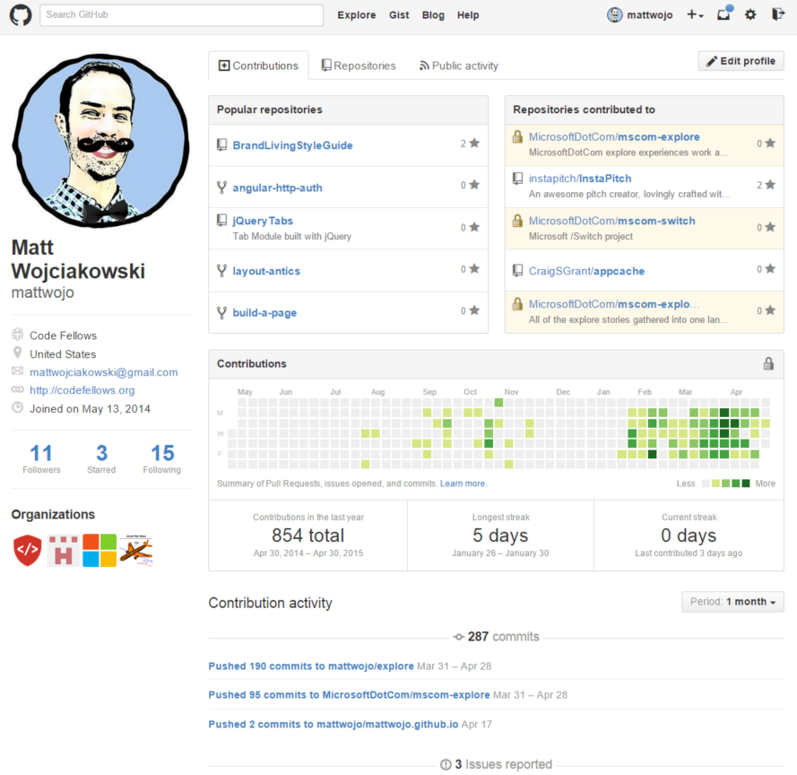Open Help in the top navigation
Image resolution: width=797 pixels, height=775 pixels.
tap(468, 15)
